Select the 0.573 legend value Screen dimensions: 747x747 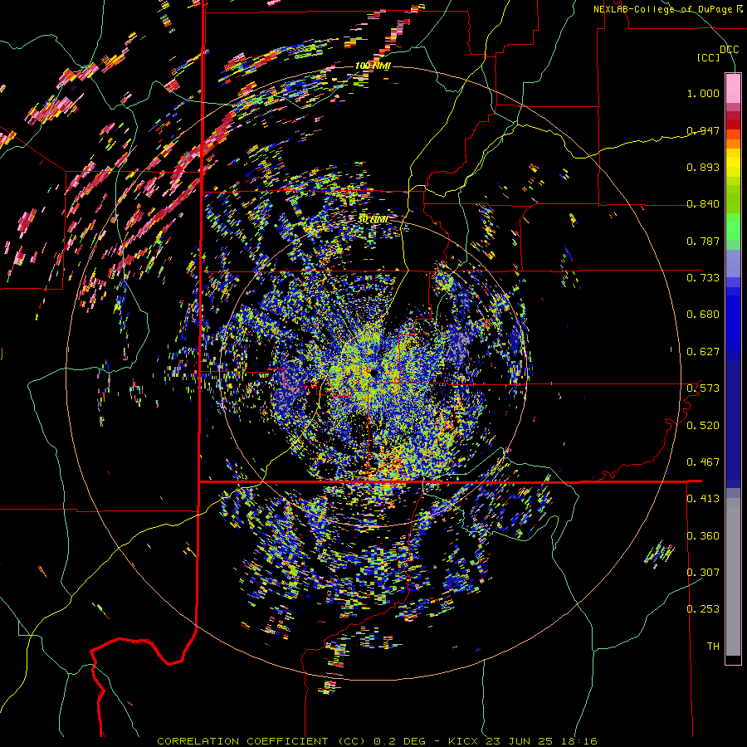703,388
